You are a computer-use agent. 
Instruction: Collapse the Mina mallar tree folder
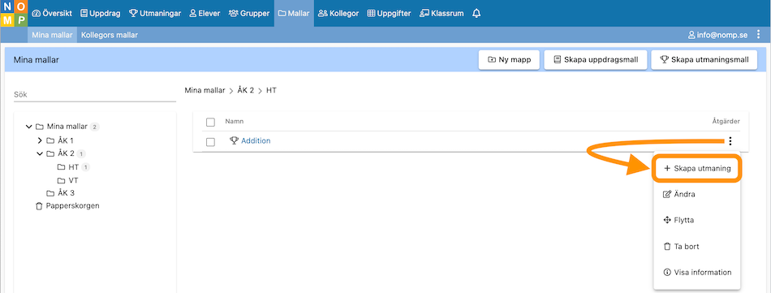point(28,127)
